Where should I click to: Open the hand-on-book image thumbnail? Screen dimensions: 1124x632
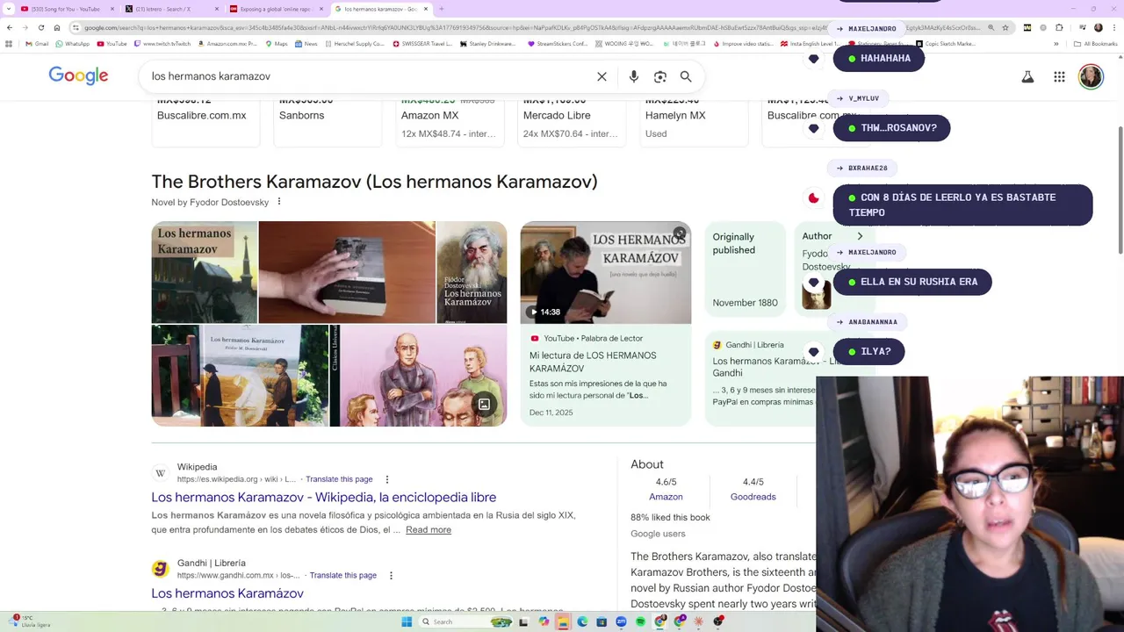click(347, 272)
